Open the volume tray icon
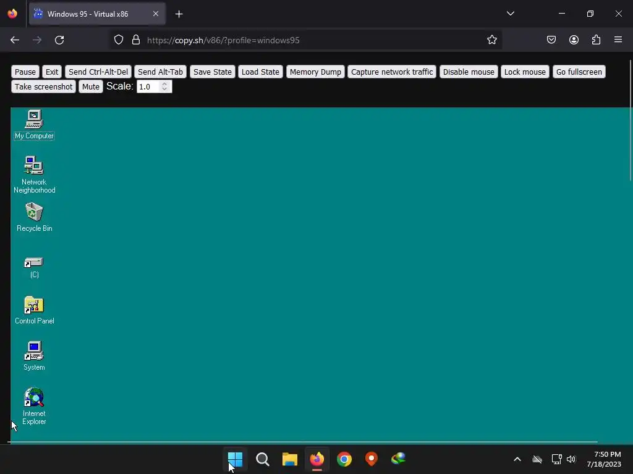Image resolution: width=633 pixels, height=474 pixels. 571,459
